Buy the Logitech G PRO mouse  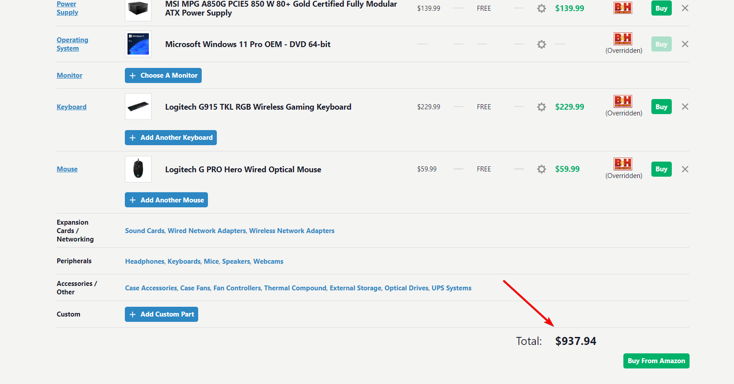pyautogui.click(x=661, y=169)
